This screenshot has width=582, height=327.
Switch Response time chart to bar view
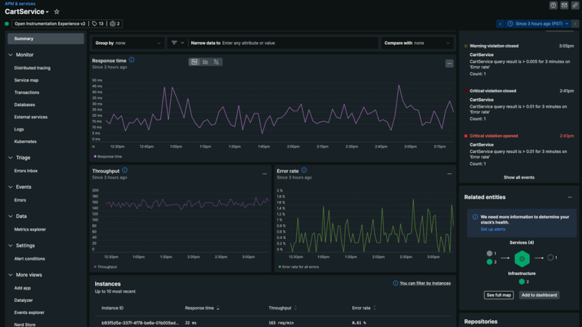coord(206,62)
